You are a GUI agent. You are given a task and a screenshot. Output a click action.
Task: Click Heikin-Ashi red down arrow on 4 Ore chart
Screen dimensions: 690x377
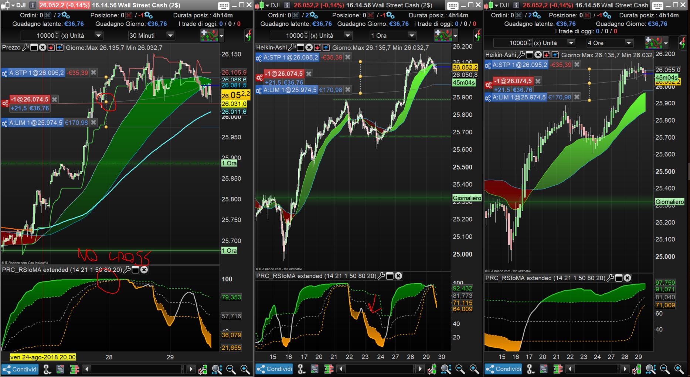[547, 55]
